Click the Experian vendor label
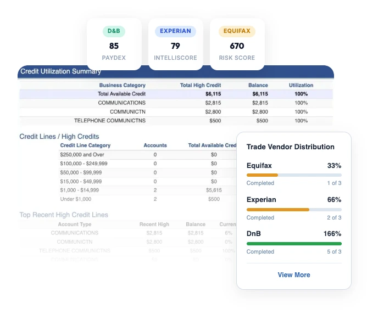367x320 pixels. pyautogui.click(x=261, y=200)
